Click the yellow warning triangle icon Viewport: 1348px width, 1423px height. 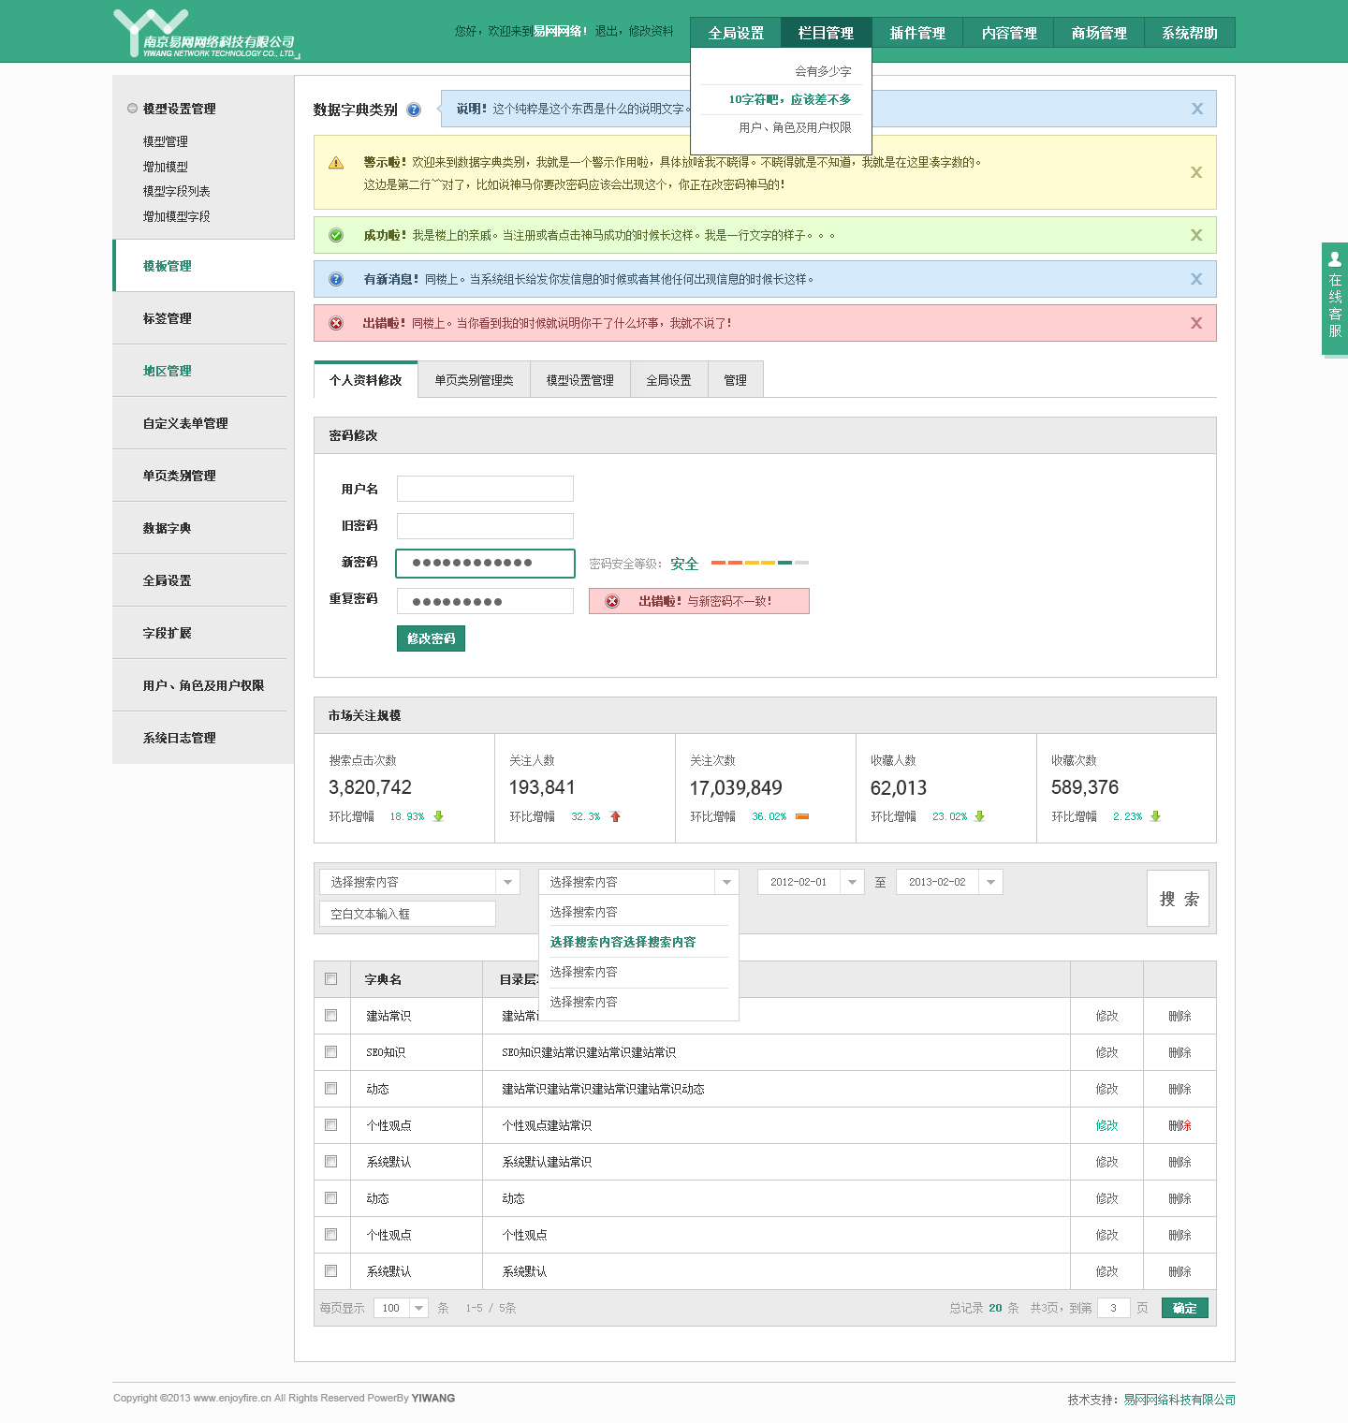point(336,163)
